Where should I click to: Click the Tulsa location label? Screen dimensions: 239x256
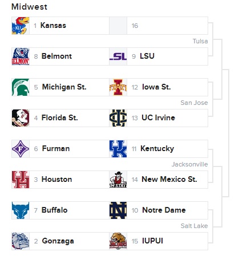click(x=200, y=41)
